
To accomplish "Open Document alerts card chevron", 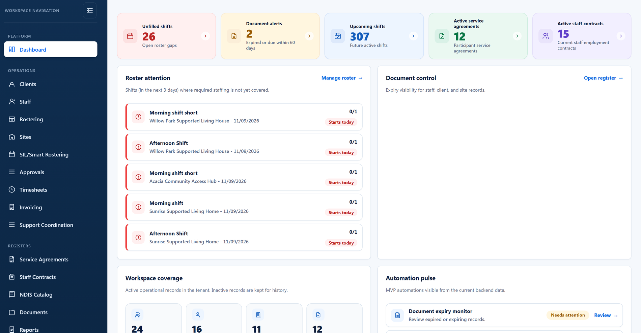I will coord(309,36).
